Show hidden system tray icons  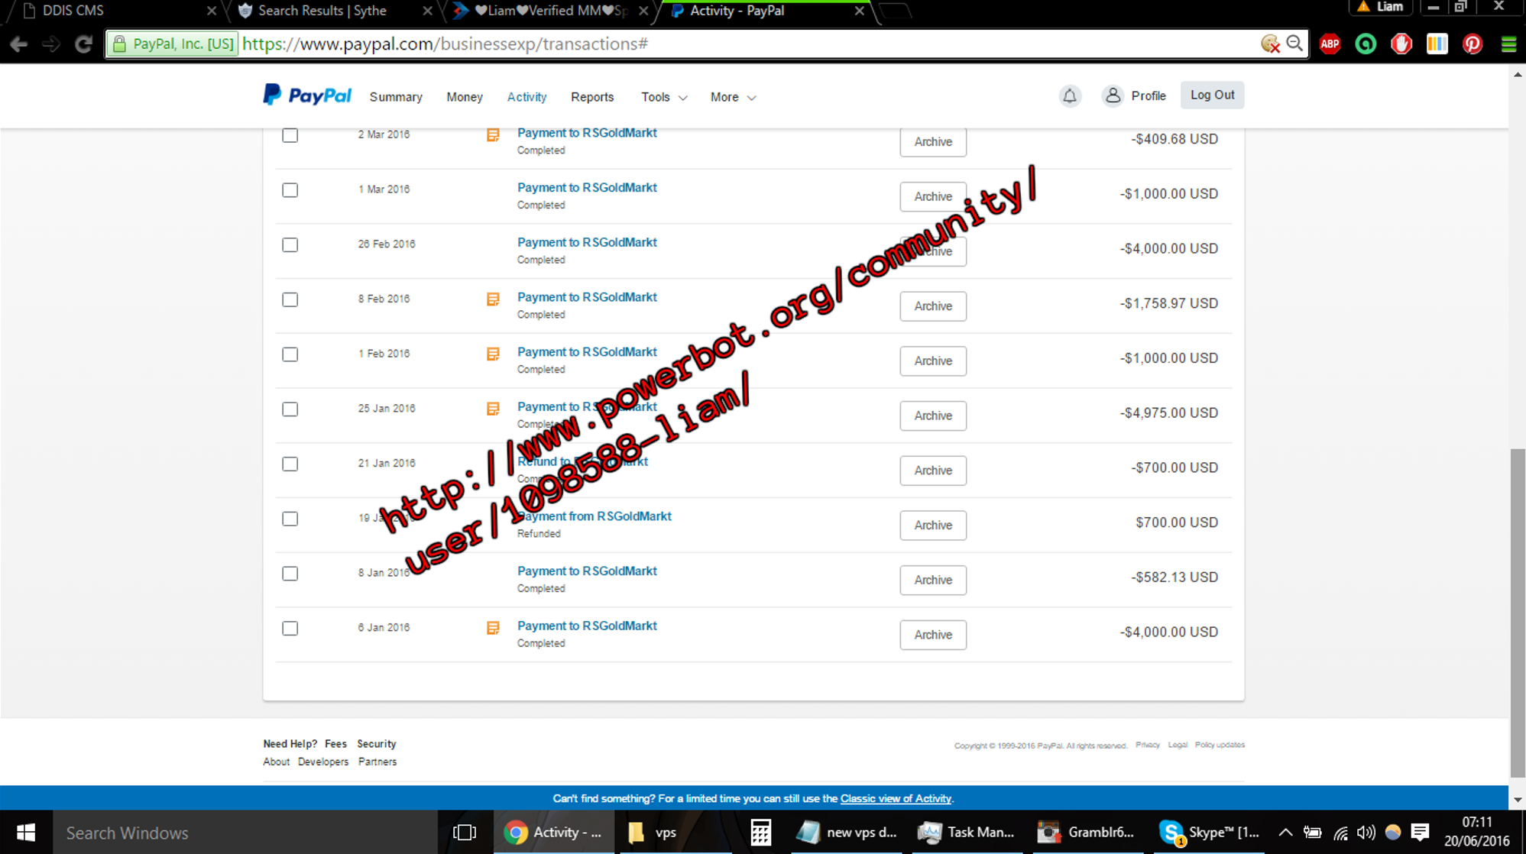pyautogui.click(x=1285, y=833)
